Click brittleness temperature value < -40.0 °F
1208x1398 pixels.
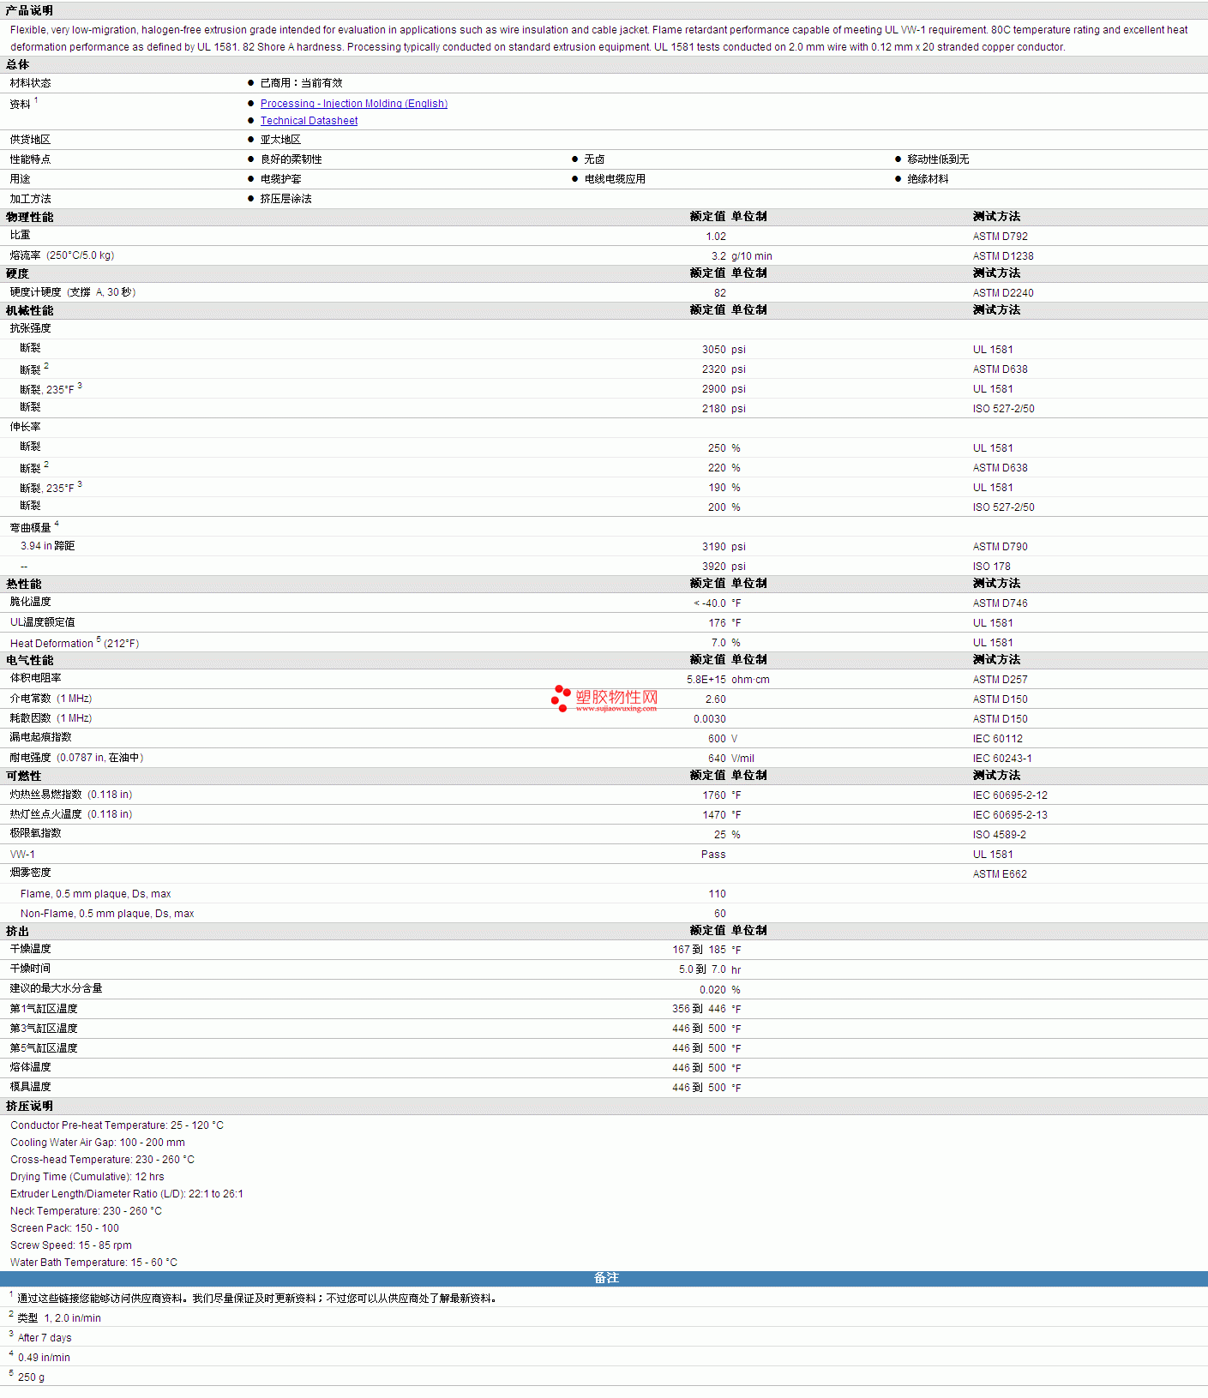coord(717,603)
